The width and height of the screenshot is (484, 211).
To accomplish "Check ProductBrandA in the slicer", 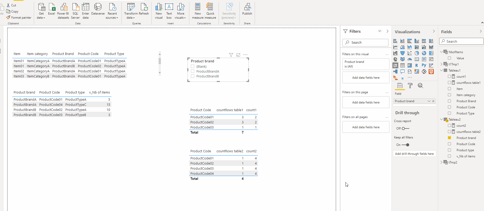I will [x=193, y=71].
